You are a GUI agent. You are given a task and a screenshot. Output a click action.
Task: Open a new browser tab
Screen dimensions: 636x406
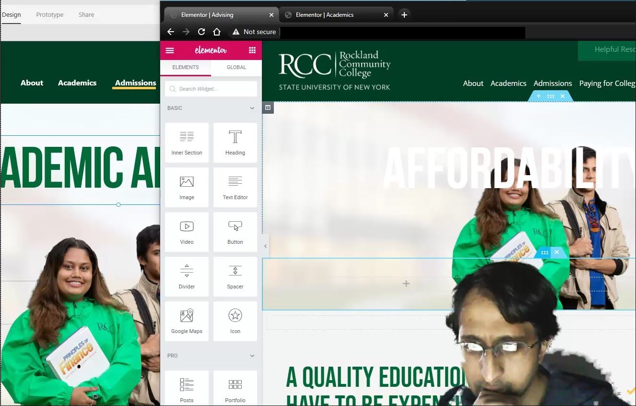[404, 15]
